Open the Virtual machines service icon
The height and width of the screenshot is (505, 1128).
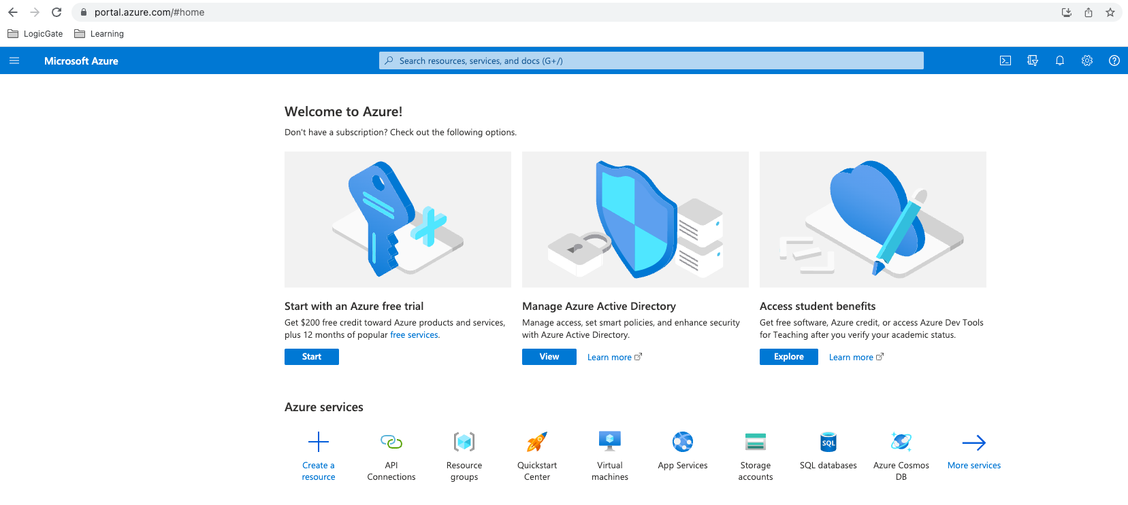coord(610,442)
